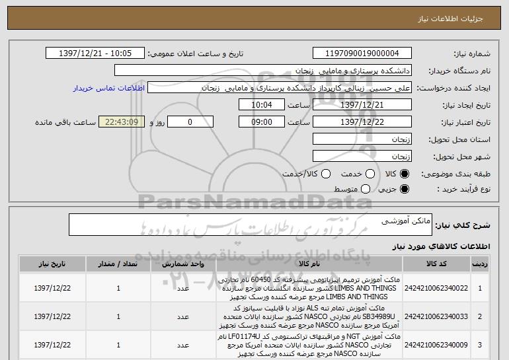The width and height of the screenshot is (509, 360).
Task: Click remaining days field showing 0
Action: pyautogui.click(x=190, y=122)
